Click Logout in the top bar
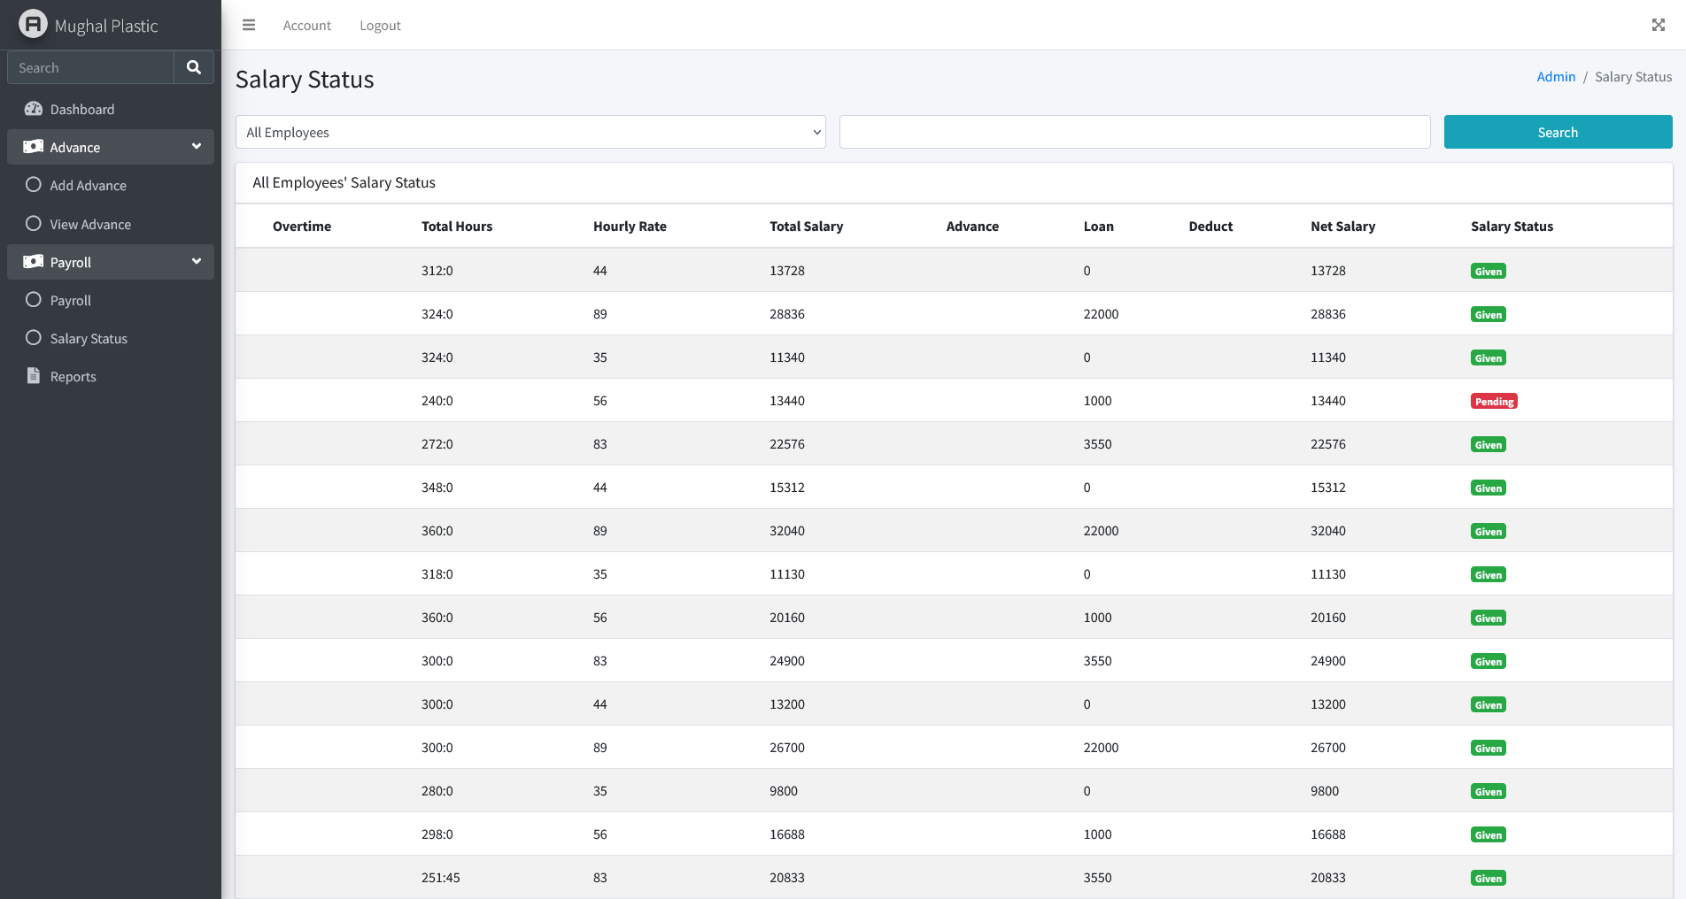1686x899 pixels. pos(380,26)
